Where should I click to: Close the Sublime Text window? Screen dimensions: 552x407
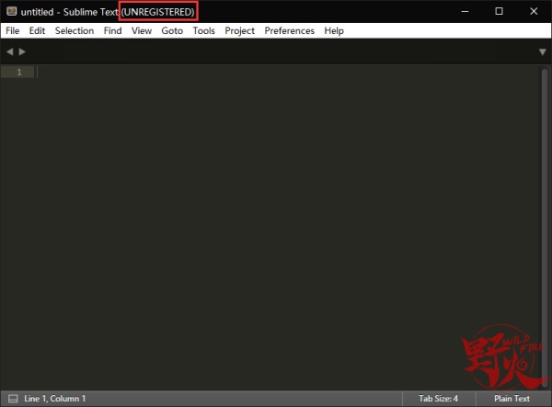[x=534, y=12]
